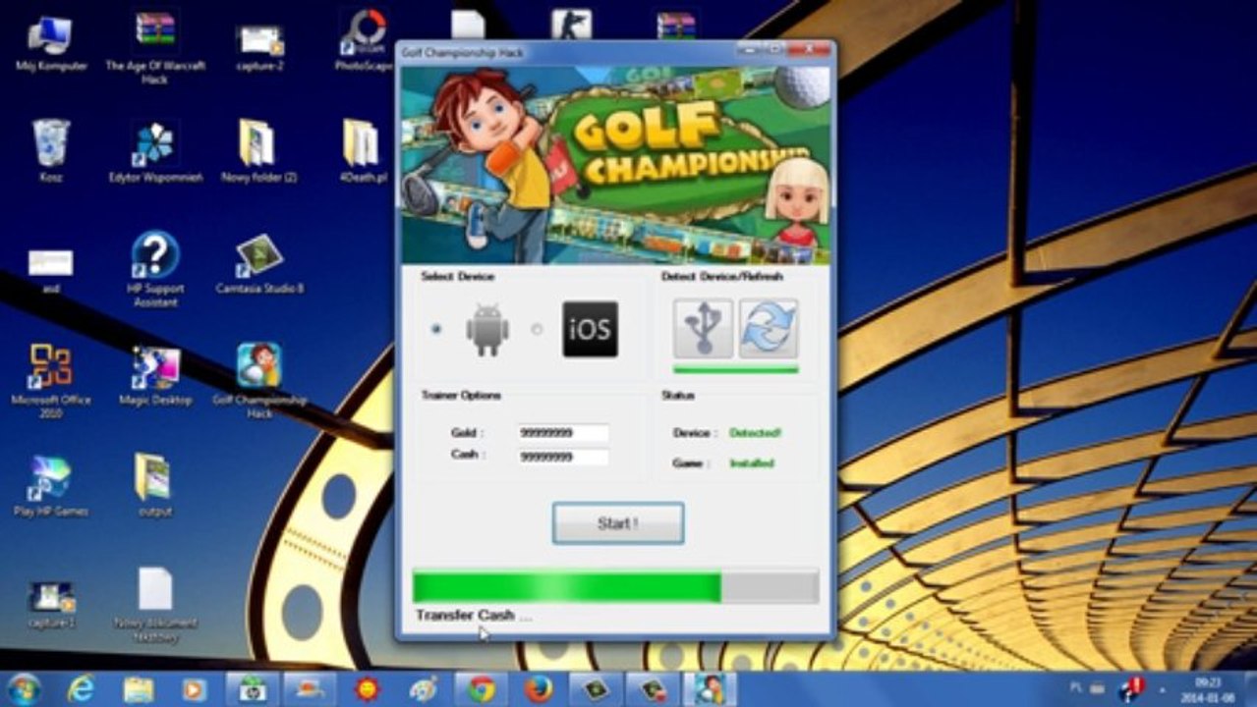Open the Nowy dokument tekstowy file icon
This screenshot has width=1257, height=707.
click(x=155, y=603)
